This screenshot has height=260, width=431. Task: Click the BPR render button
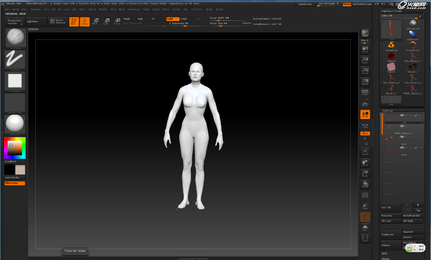click(x=365, y=33)
